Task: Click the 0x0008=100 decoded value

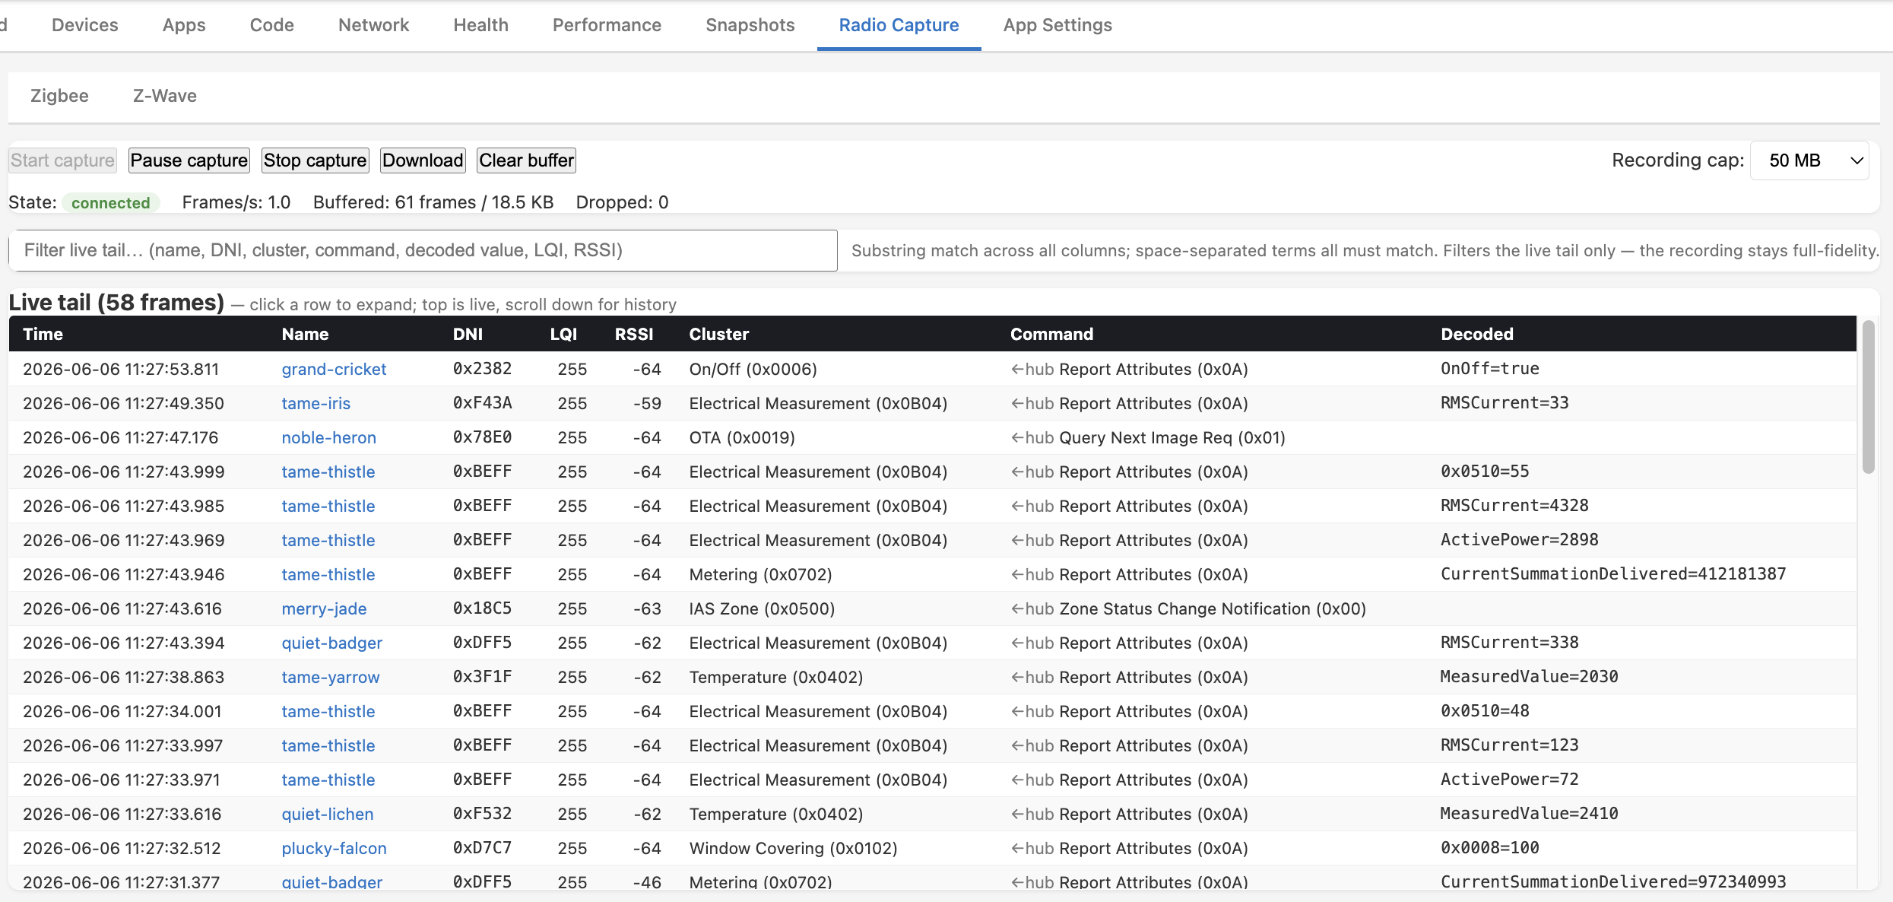Action: [1489, 848]
